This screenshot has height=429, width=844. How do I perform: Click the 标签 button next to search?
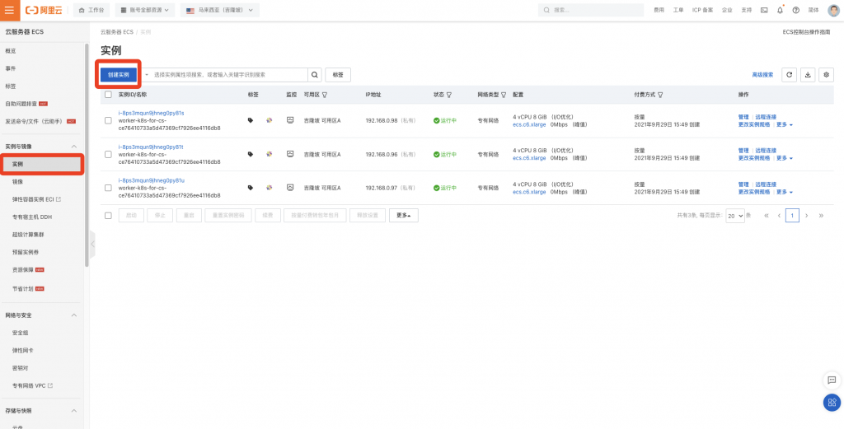coord(338,75)
